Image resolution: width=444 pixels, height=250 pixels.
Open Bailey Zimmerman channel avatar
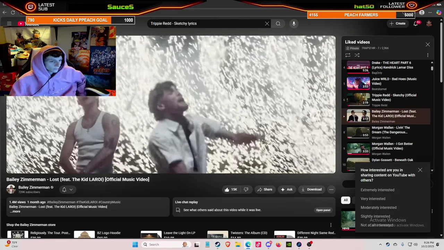click(x=11, y=189)
